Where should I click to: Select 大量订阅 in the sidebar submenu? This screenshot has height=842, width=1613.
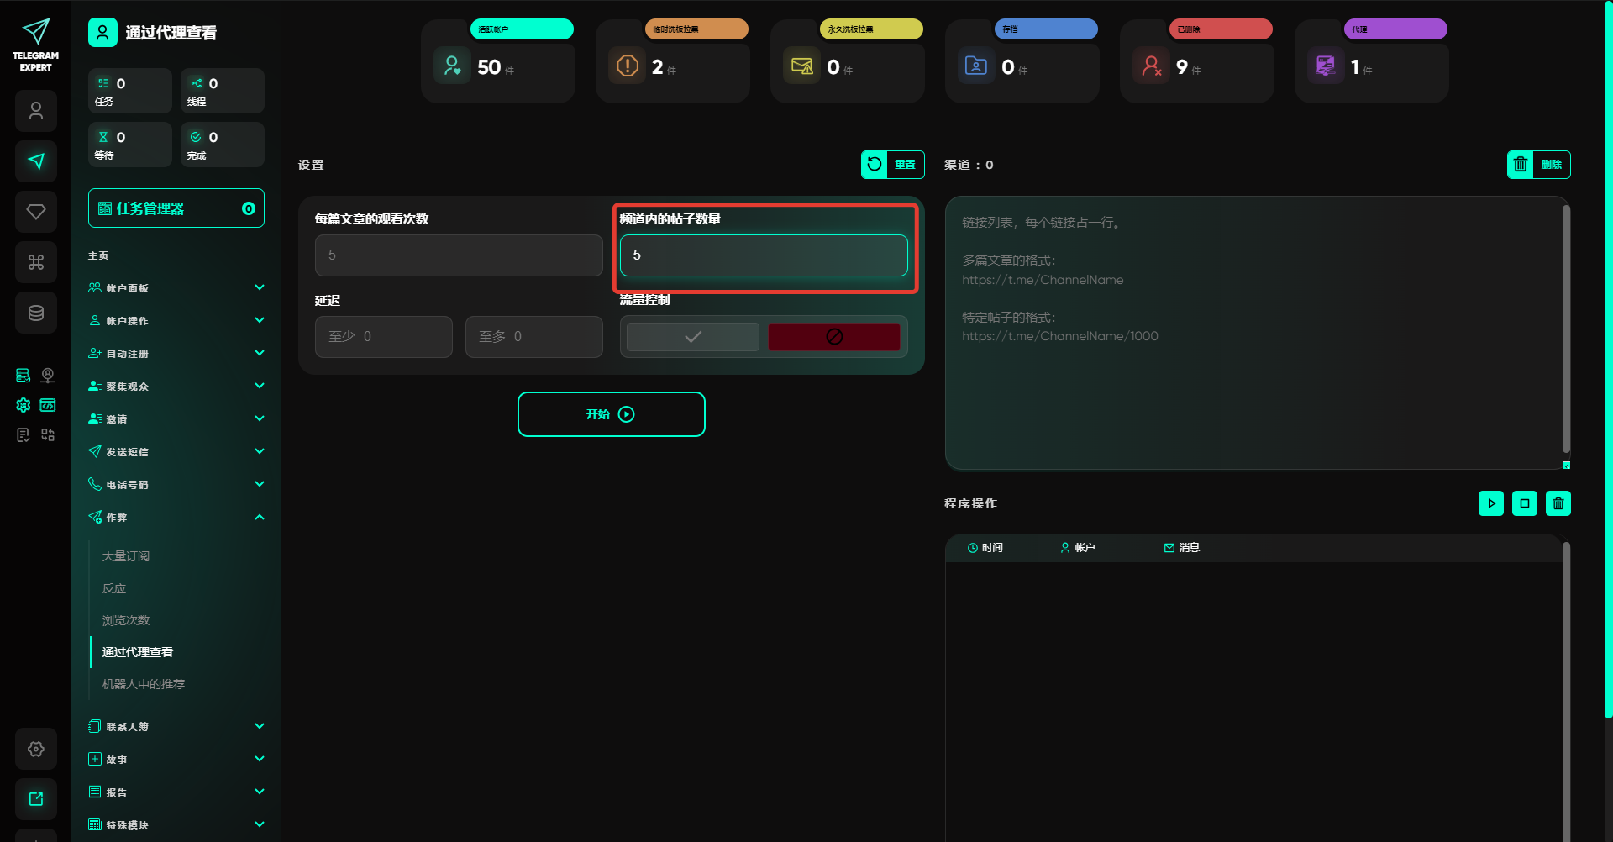tap(126, 556)
